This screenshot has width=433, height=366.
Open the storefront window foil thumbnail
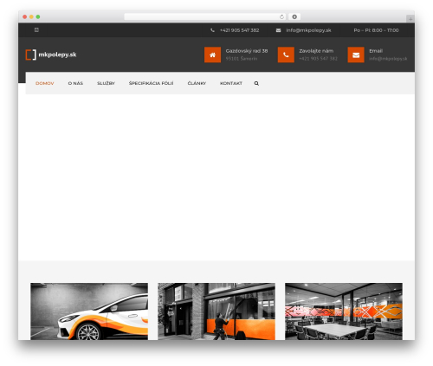click(x=216, y=311)
